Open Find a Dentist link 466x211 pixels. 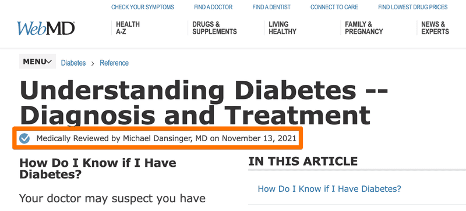[271, 7]
